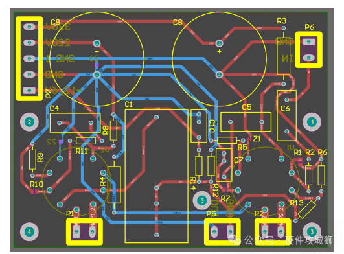This screenshot has height=254, width=344.
Task: Click mounting hole number 4
Action: 29,232
